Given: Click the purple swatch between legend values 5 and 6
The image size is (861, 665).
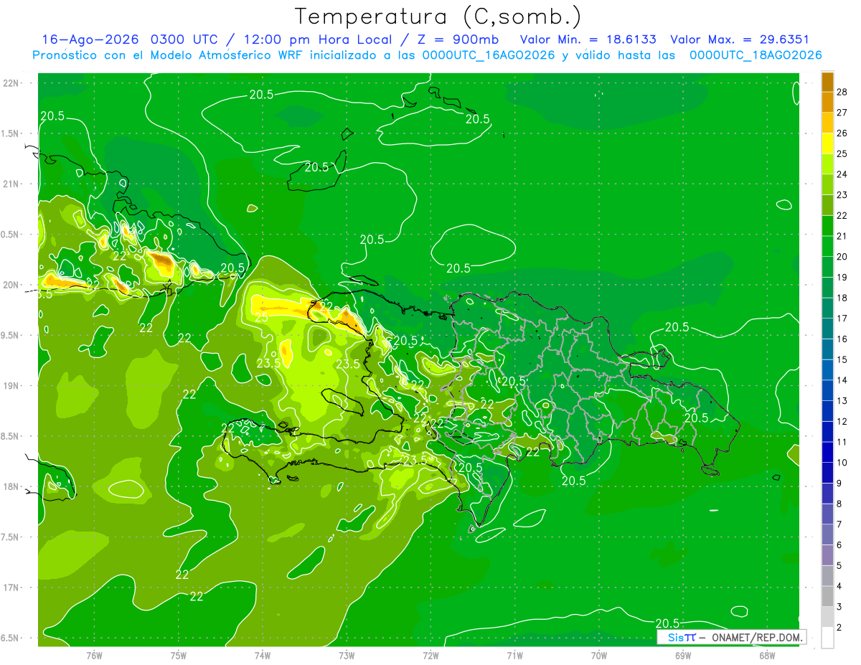Looking at the screenshot, I should point(827,555).
